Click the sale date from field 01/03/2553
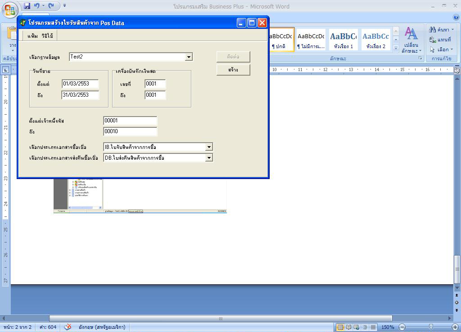This screenshot has height=332, width=461. coord(80,84)
